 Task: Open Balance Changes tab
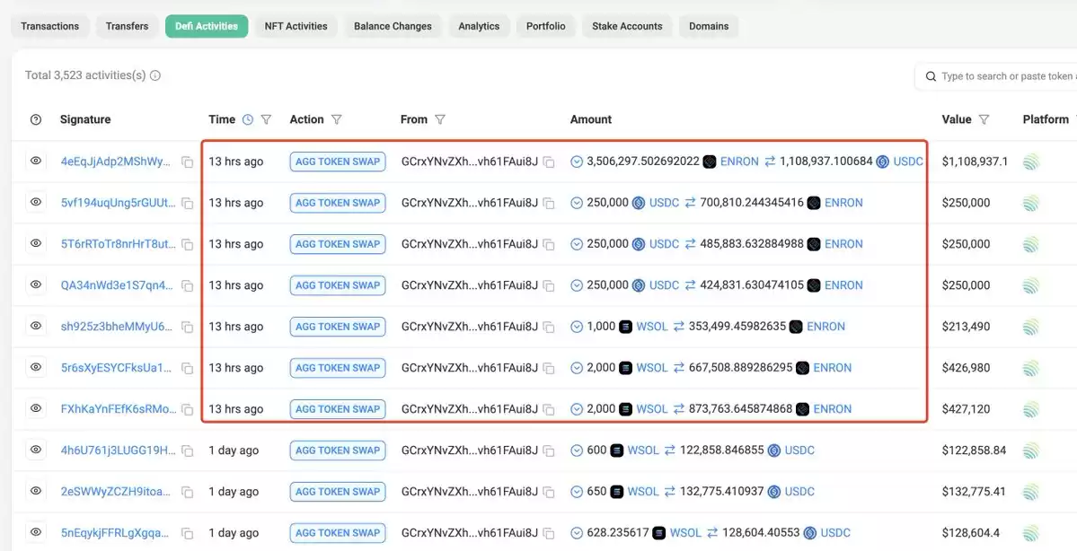[x=393, y=26]
